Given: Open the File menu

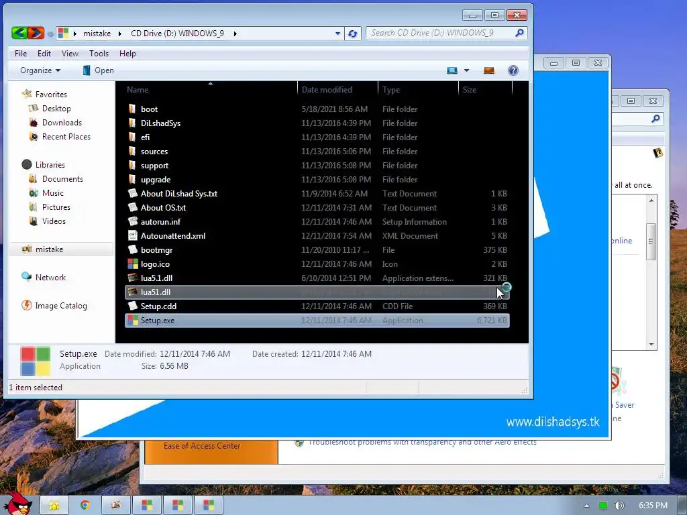Looking at the screenshot, I should click(x=21, y=54).
